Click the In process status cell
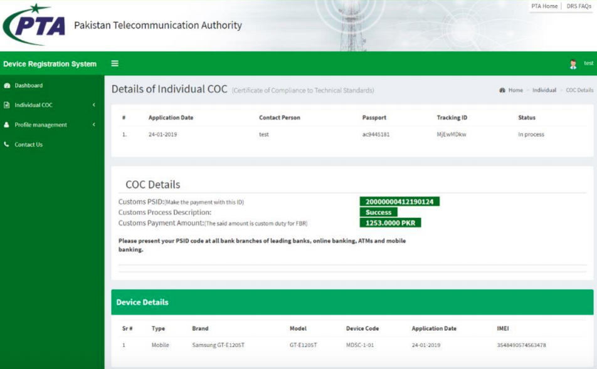This screenshot has width=597, height=369. click(x=531, y=134)
